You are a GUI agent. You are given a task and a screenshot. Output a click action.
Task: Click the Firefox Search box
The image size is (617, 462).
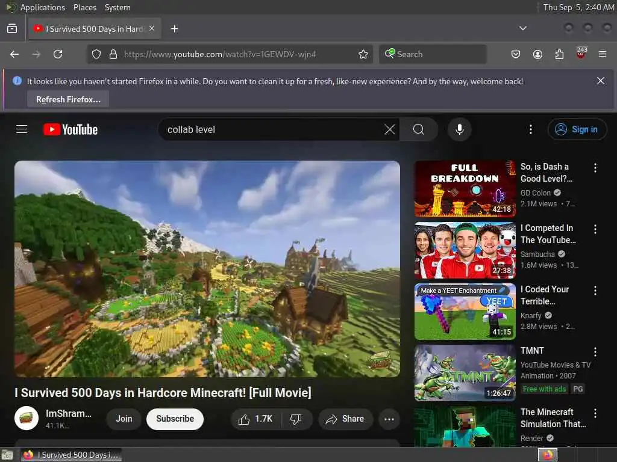click(433, 54)
